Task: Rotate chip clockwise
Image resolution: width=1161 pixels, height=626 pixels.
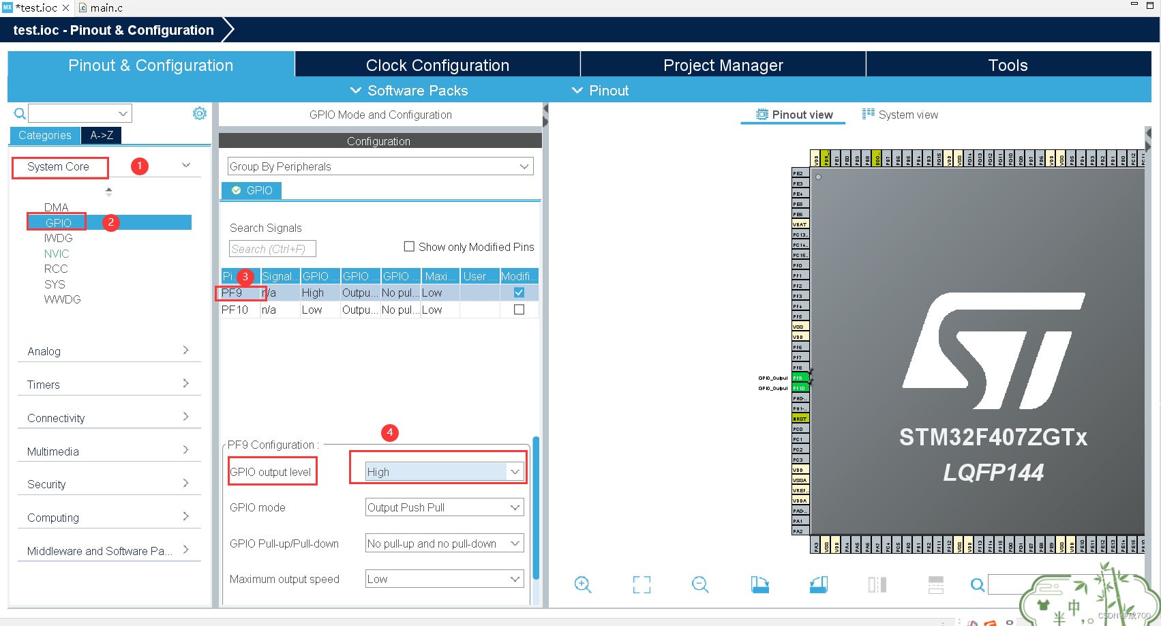Action: 760,584
